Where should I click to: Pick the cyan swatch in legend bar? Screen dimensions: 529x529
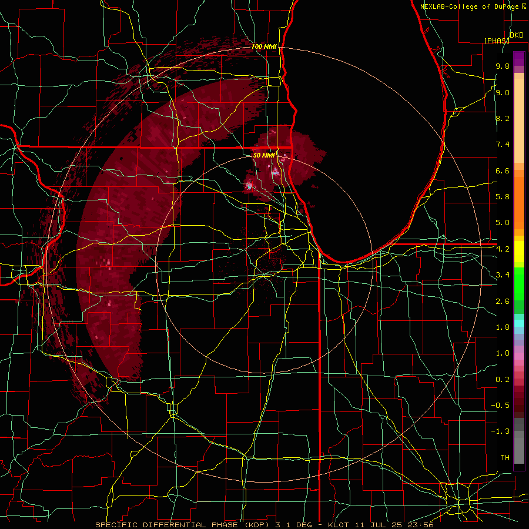pos(519,323)
